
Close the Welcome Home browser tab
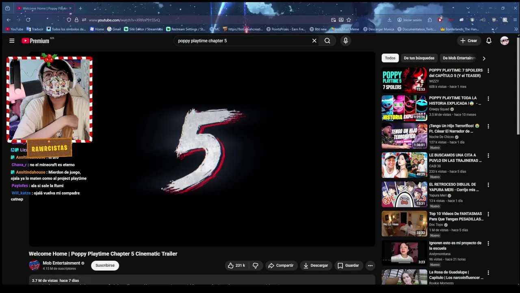70,8
